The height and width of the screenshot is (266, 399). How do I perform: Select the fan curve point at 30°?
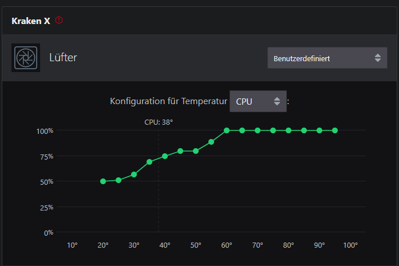click(134, 174)
